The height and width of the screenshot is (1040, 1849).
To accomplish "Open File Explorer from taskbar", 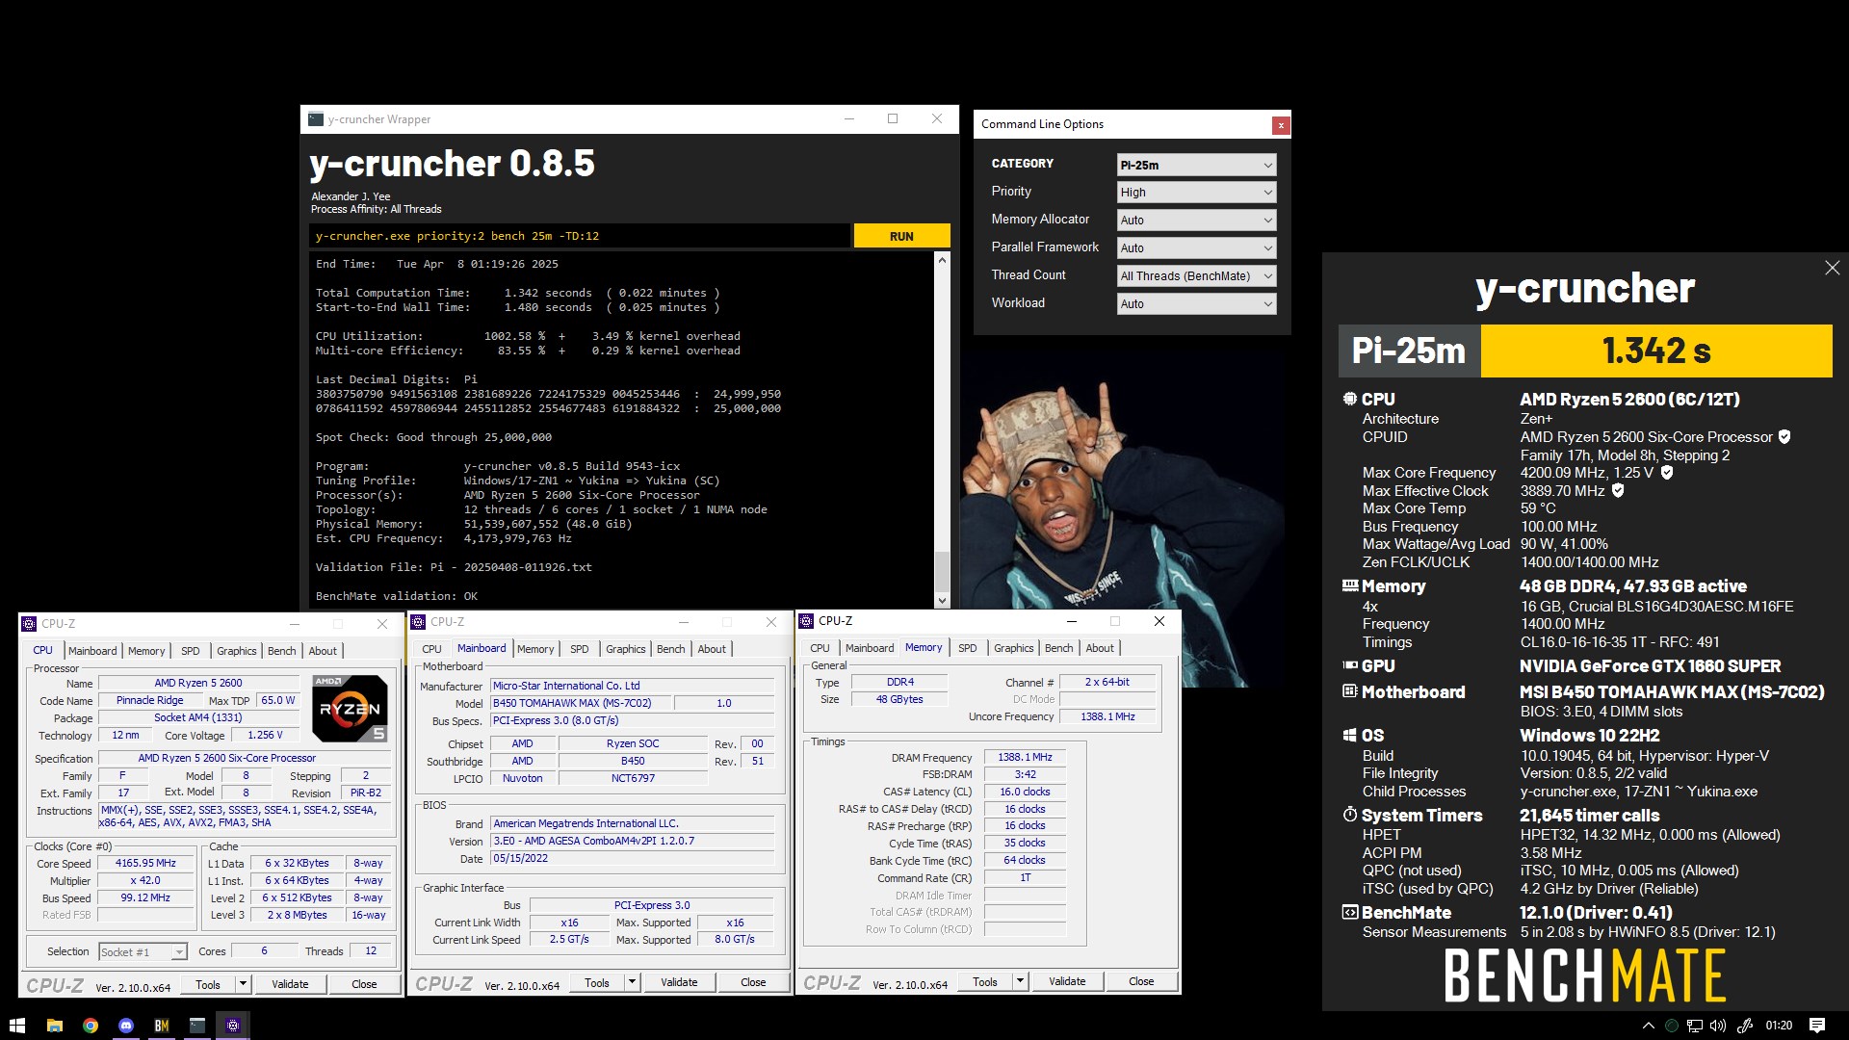I will point(55,1026).
